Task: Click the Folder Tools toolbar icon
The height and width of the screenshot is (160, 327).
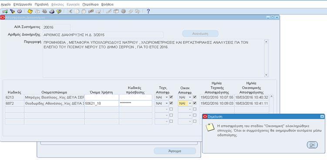Action: [138, 11]
